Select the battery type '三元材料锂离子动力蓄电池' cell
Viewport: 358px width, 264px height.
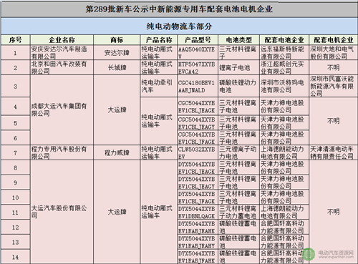238,212
